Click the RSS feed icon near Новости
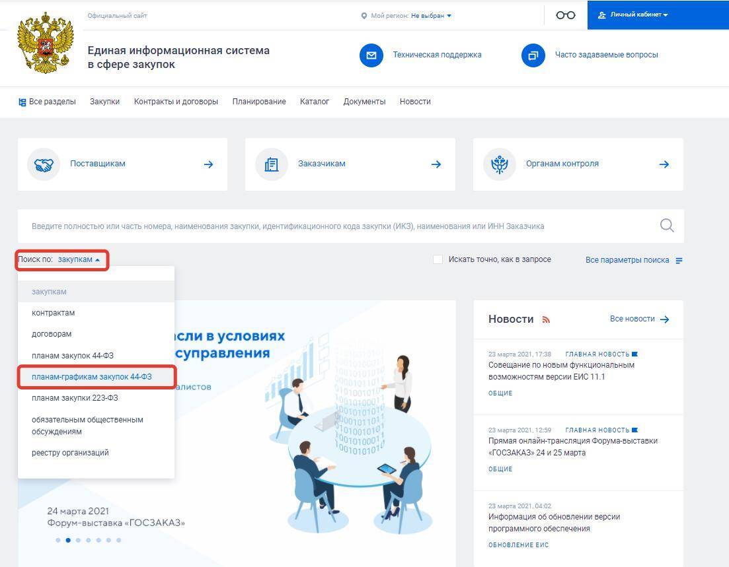This screenshot has width=729, height=567. click(x=546, y=319)
